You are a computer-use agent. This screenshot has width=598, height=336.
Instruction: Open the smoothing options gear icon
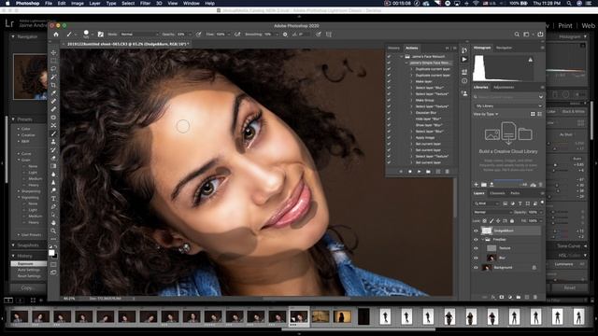[285, 35]
